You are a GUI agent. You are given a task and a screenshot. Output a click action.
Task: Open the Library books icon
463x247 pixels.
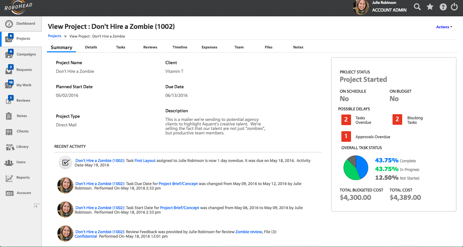(x=10, y=147)
